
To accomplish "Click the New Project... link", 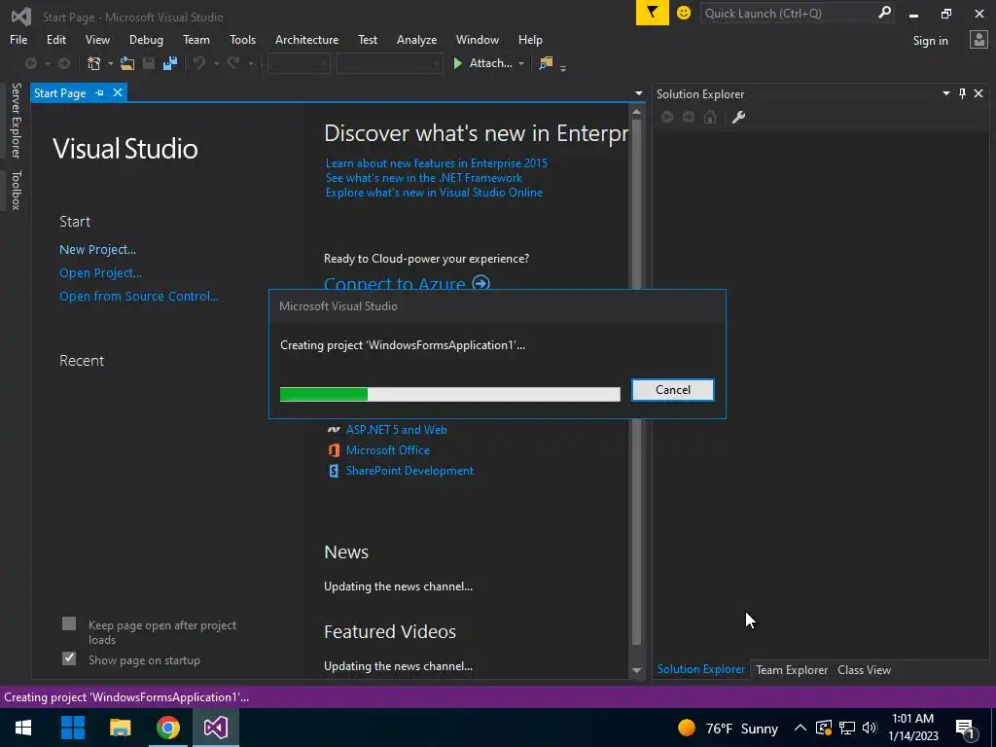I will click(x=98, y=250).
